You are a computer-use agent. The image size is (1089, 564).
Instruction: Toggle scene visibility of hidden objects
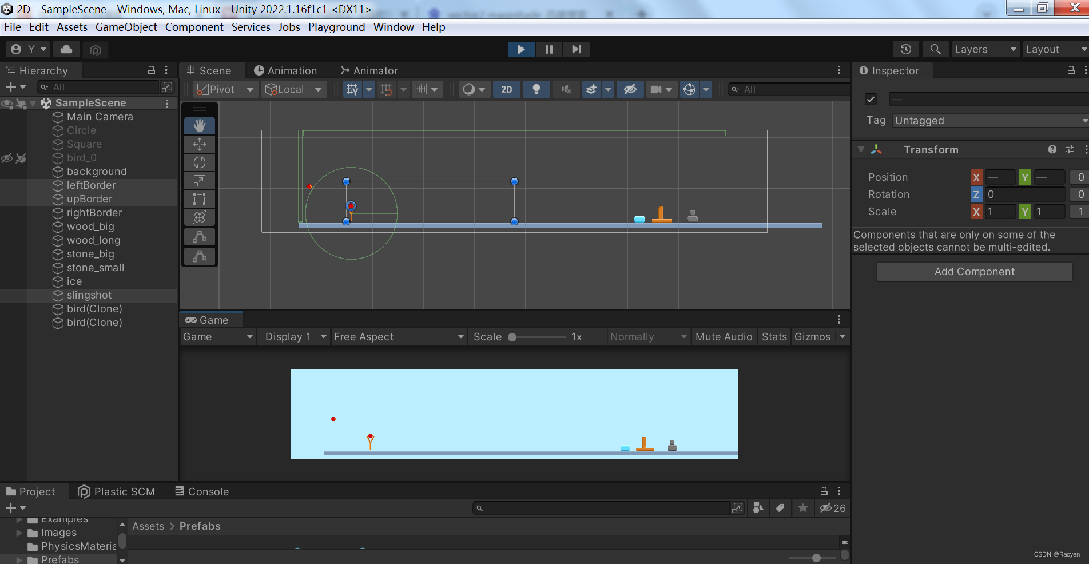630,89
